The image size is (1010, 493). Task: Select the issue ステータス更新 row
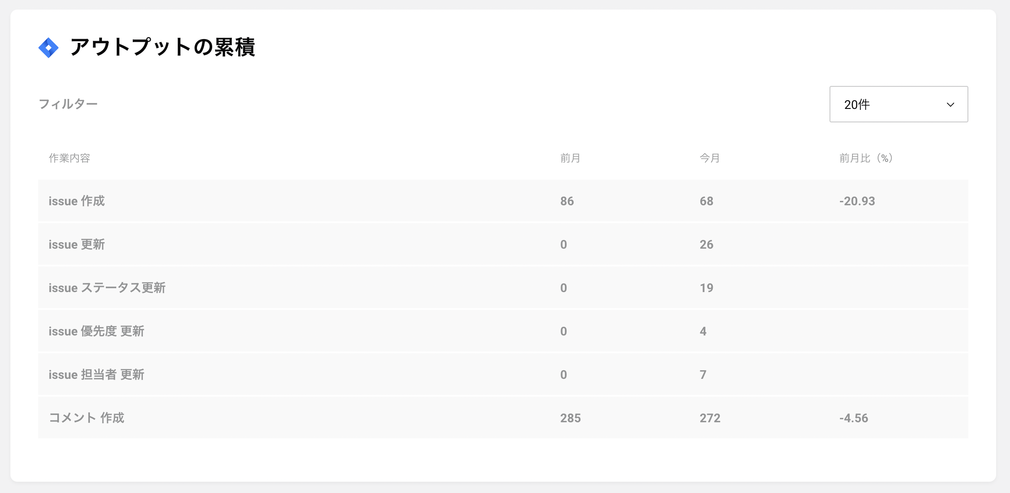tap(503, 287)
